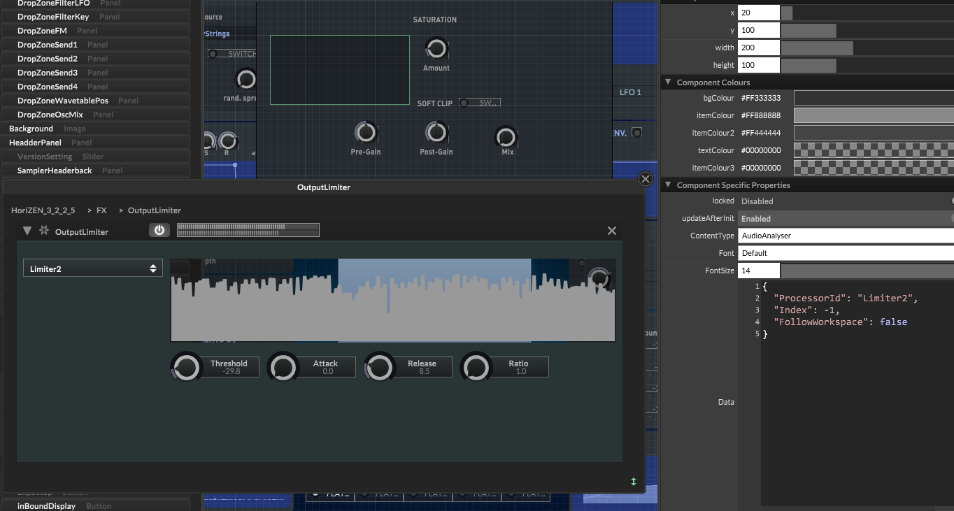Viewport: 954px width, 511px height.
Task: Select DropZoneSend3 in the component list
Action: point(95,73)
